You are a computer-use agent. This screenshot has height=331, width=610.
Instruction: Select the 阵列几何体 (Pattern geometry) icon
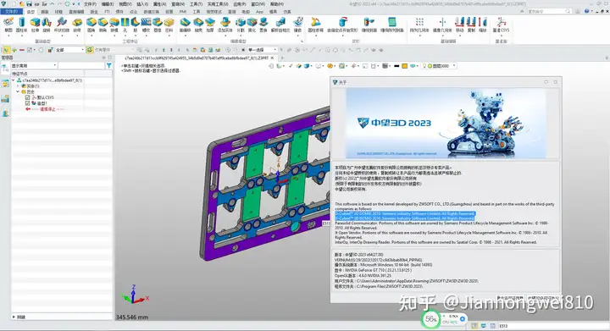click(x=419, y=25)
